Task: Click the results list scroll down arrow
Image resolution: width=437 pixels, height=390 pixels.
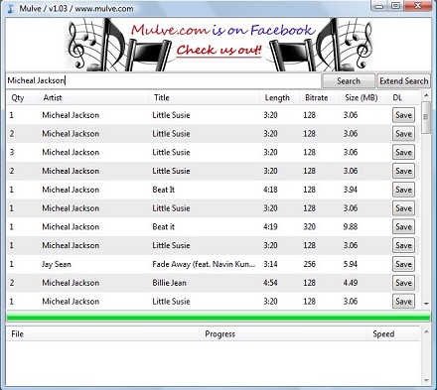Action: (426, 304)
